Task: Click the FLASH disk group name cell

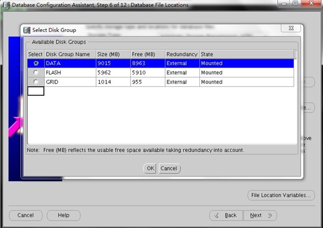Action: (x=70, y=73)
